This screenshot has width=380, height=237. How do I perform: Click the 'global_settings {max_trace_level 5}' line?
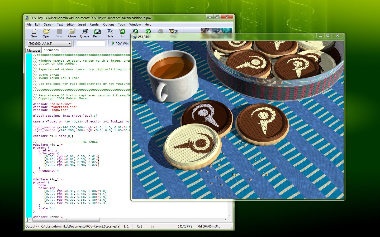65,116
